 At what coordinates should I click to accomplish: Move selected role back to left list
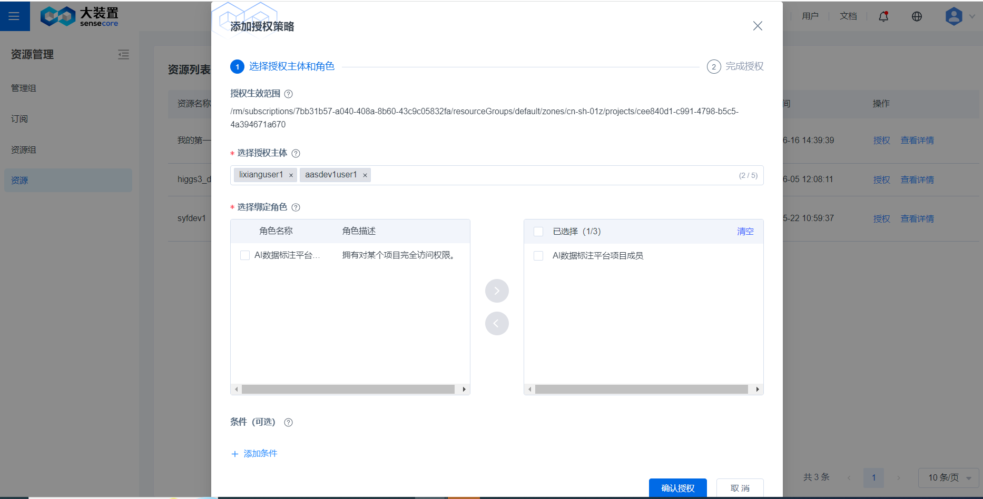point(497,323)
